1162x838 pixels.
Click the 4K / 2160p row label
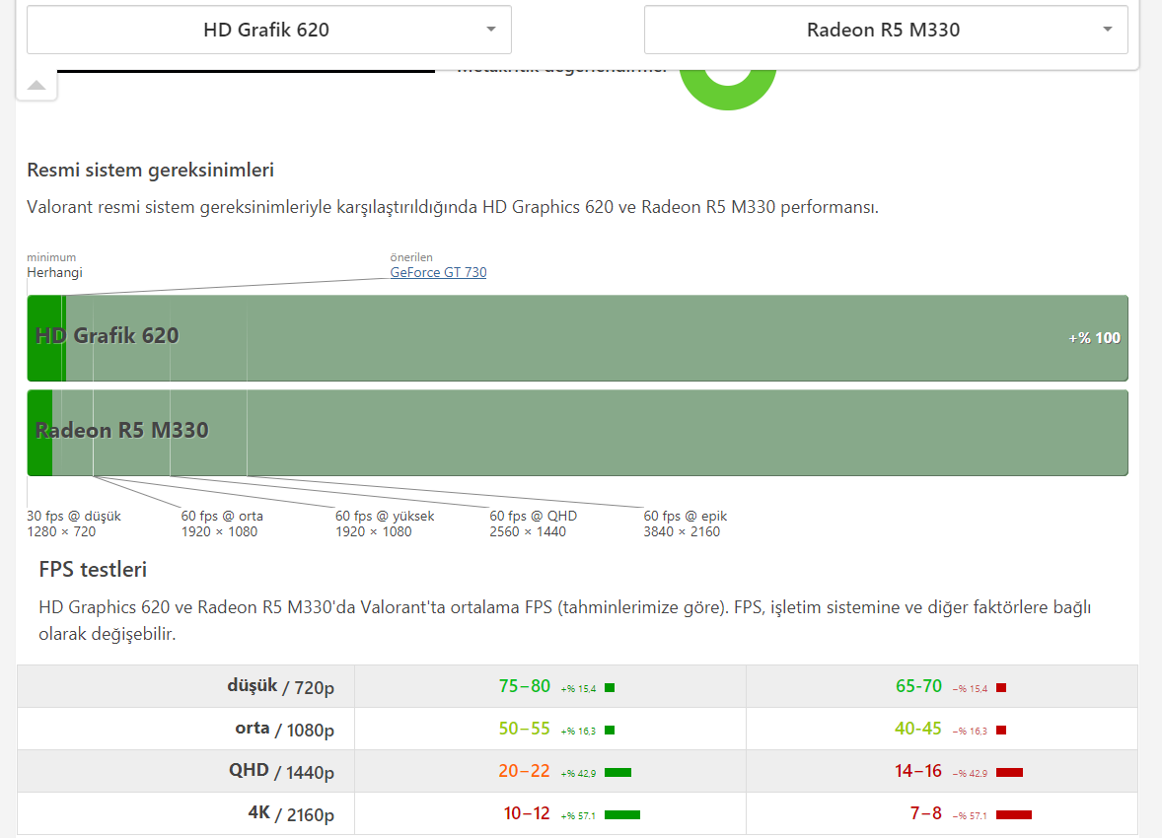pyautogui.click(x=290, y=813)
